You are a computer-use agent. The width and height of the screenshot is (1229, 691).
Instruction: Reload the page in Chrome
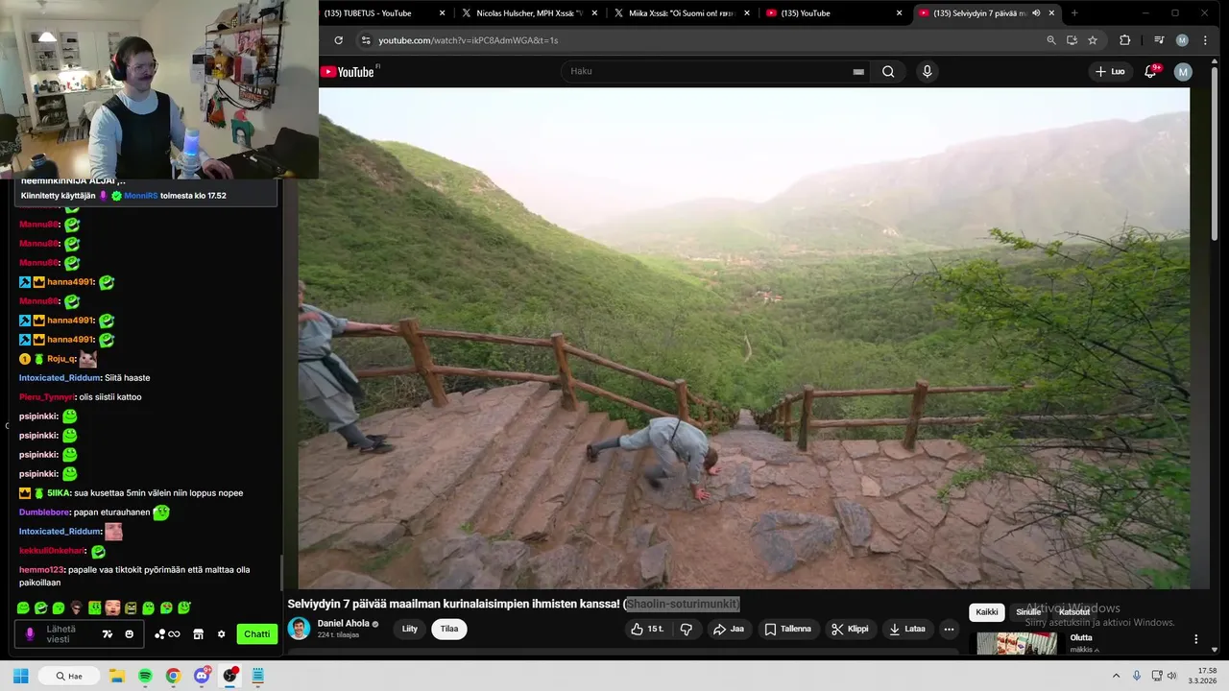click(338, 40)
